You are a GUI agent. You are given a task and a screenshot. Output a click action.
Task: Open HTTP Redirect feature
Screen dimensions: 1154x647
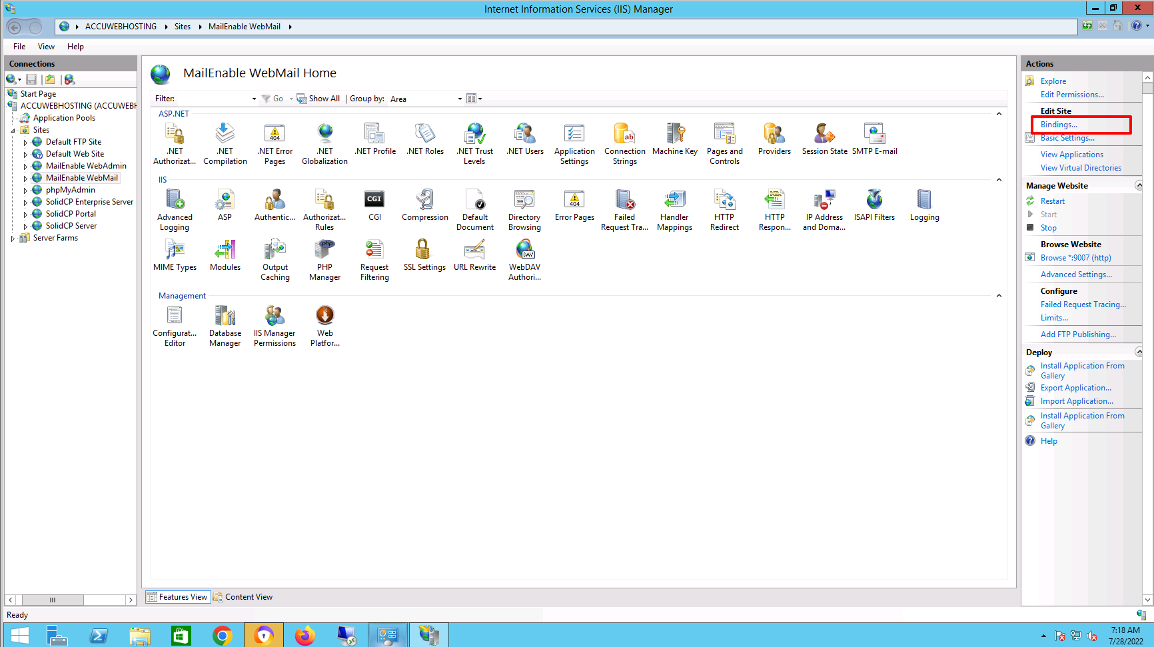[724, 210]
